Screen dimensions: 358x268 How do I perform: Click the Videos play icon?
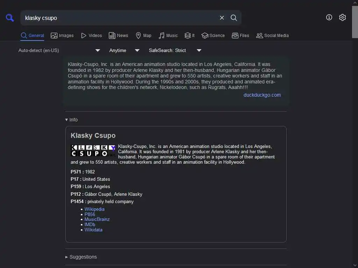(84, 36)
